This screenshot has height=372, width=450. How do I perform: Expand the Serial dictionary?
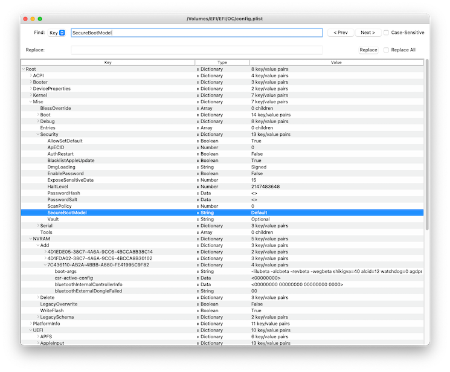point(38,226)
